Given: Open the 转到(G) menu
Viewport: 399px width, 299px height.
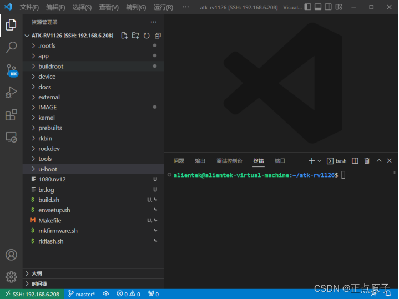Looking at the screenshot, I should click(136, 7).
